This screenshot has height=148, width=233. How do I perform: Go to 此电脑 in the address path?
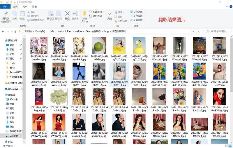tap(28, 32)
